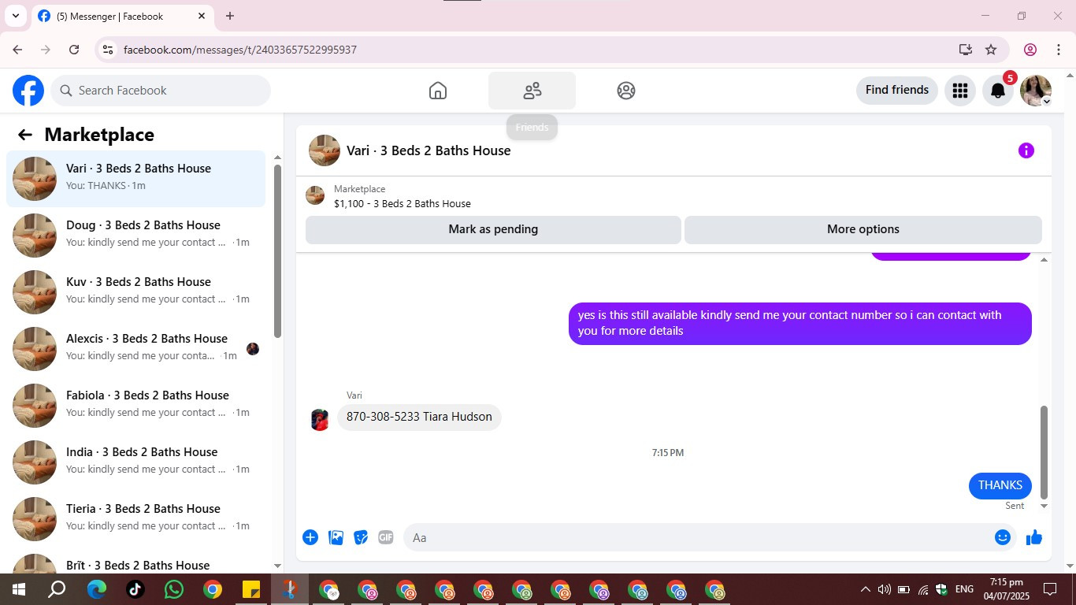Open Sticky Notes from the taskbar

(x=250, y=589)
